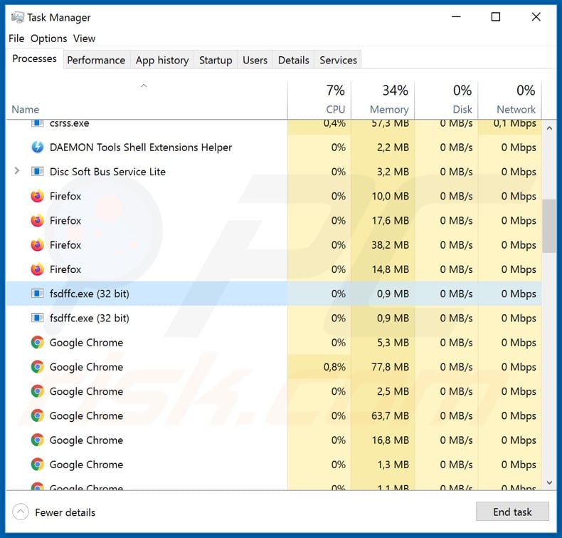562x538 pixels.
Task: Select the second fsdffc.exe (32 bit) name
Action: tap(89, 318)
